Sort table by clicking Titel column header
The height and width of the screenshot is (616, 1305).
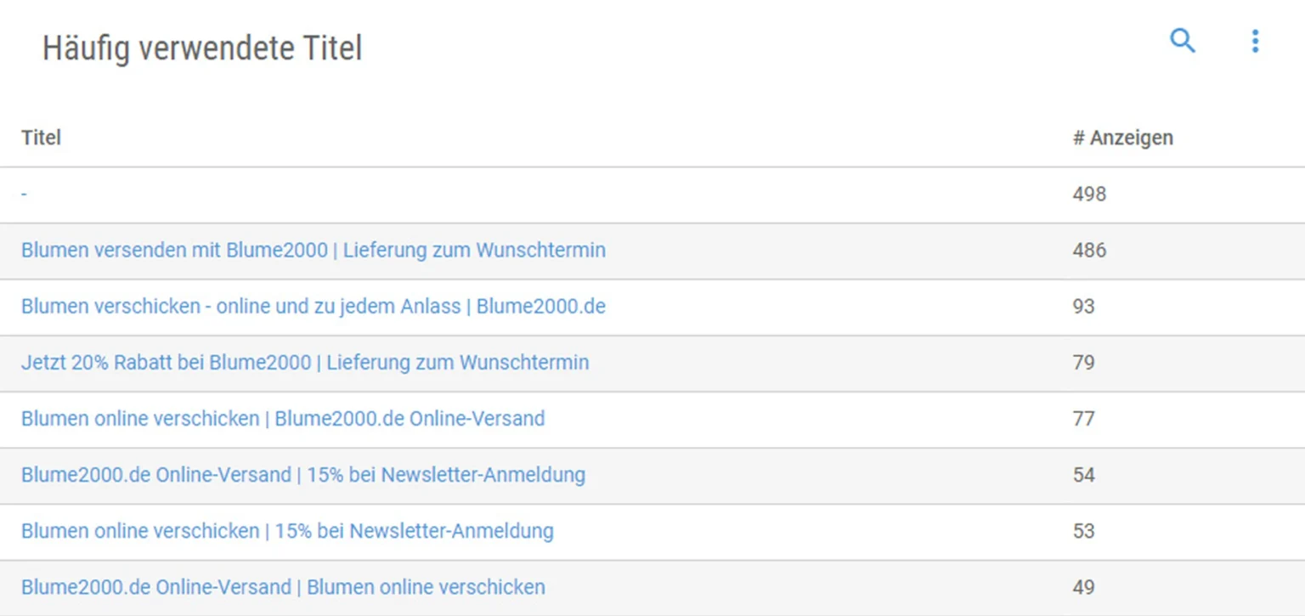41,137
